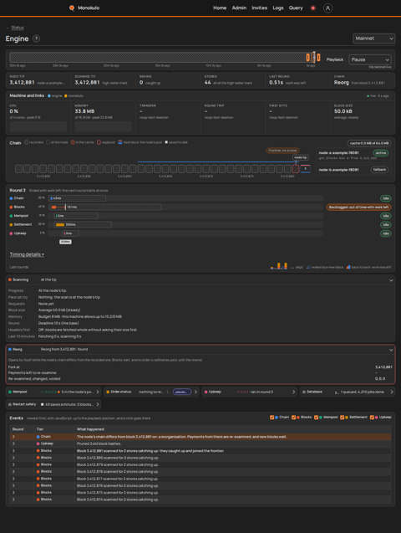Click the Settlement tier yellow dot in Round 3
This screenshot has width=401, height=533.
(11, 225)
